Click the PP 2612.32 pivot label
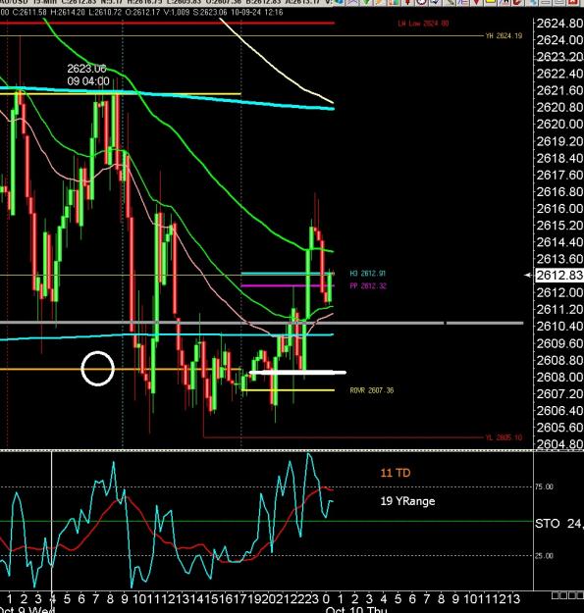The height and width of the screenshot is (613, 584). [368, 285]
